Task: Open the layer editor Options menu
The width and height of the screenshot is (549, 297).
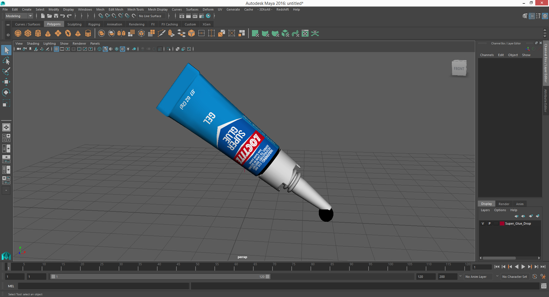Action: tap(500, 210)
